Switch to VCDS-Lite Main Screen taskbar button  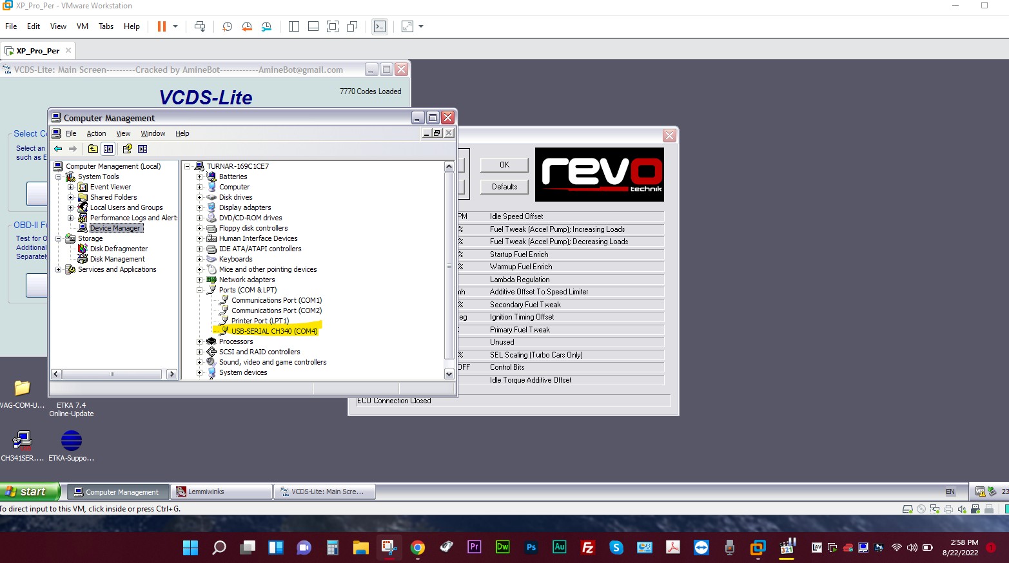tap(325, 491)
